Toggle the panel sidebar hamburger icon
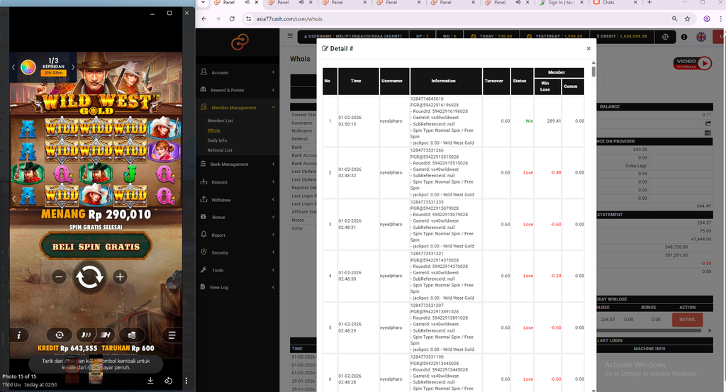The height and width of the screenshot is (392, 726). pyautogui.click(x=290, y=35)
